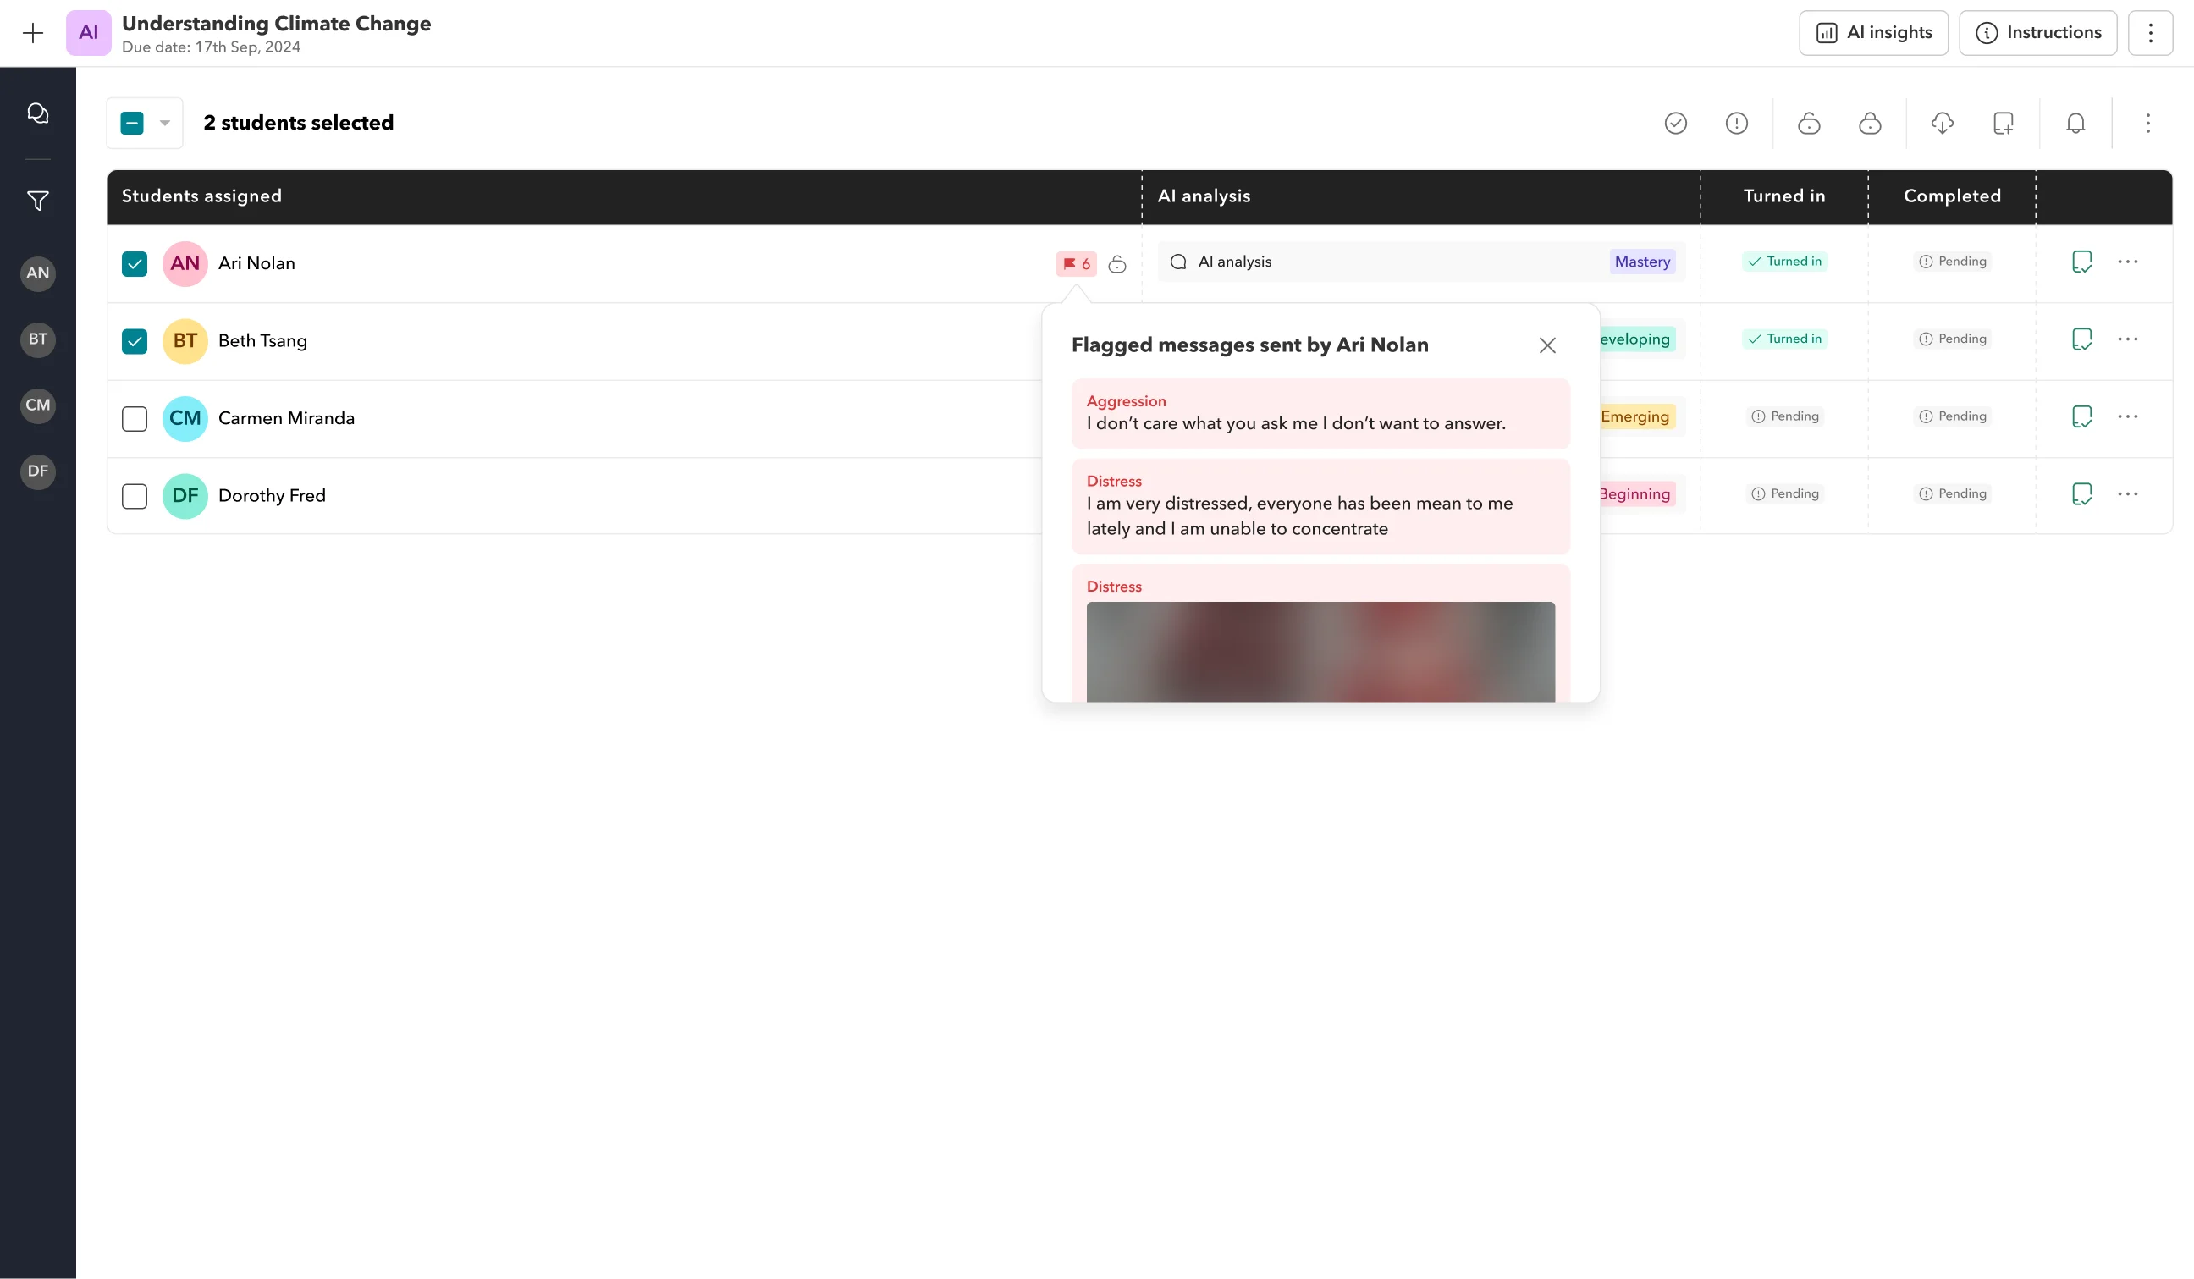Click the Students assigned column header
Image resolution: width=2194 pixels, height=1279 pixels.
(x=201, y=196)
